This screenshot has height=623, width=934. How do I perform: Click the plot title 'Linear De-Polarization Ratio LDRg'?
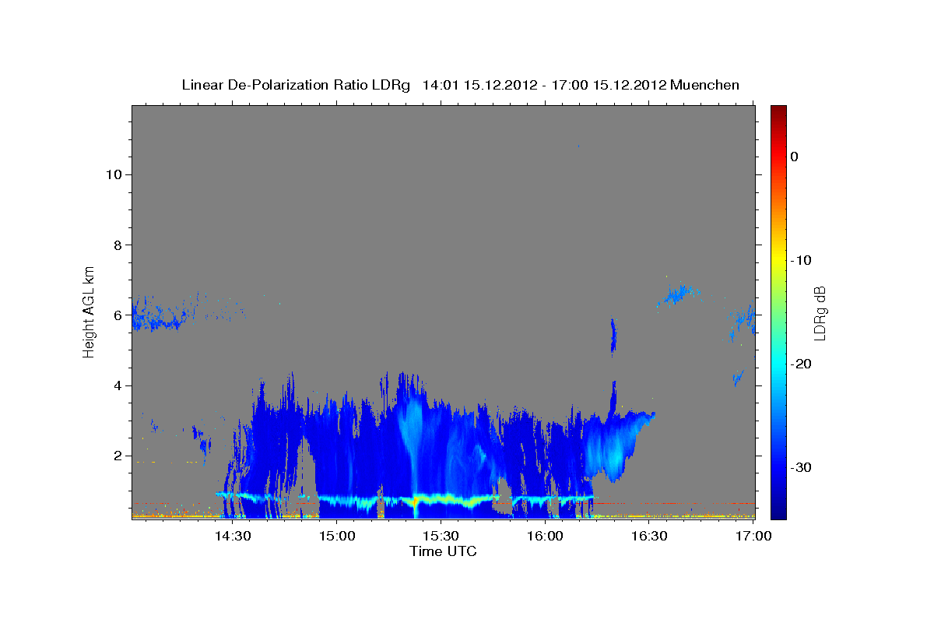pos(295,85)
